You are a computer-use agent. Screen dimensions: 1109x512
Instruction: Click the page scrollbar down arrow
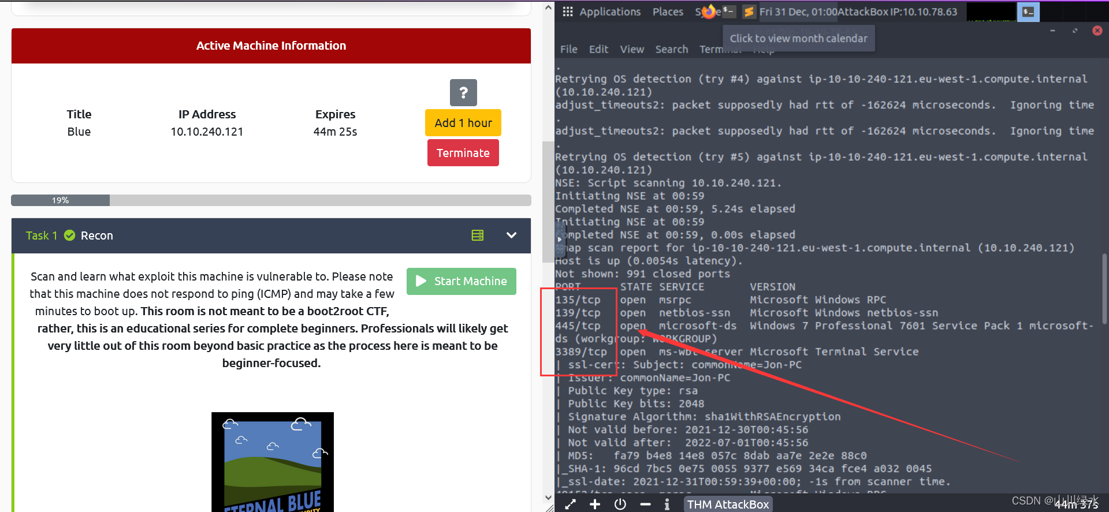(x=548, y=498)
